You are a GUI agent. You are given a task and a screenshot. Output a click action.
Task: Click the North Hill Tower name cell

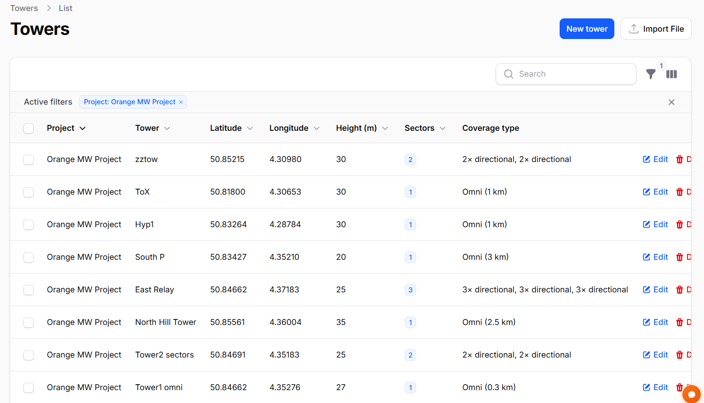[166, 322]
